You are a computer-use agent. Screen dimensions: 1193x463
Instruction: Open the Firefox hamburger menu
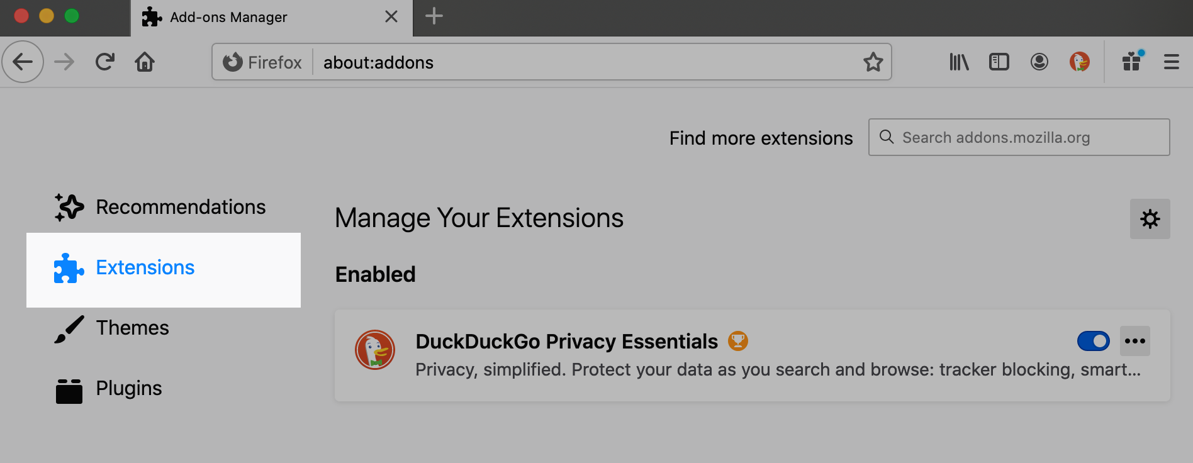point(1171,62)
